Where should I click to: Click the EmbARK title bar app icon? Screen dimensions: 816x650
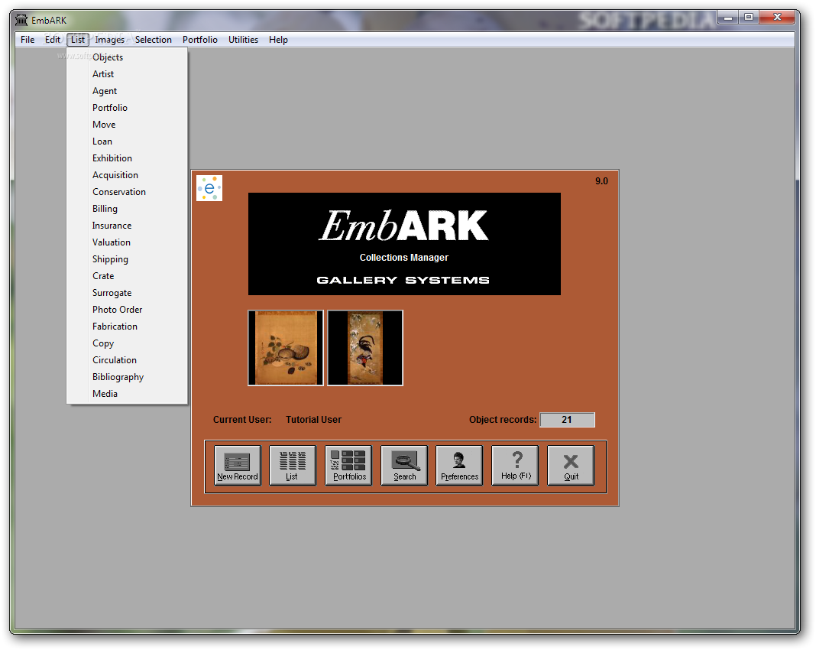(x=21, y=21)
